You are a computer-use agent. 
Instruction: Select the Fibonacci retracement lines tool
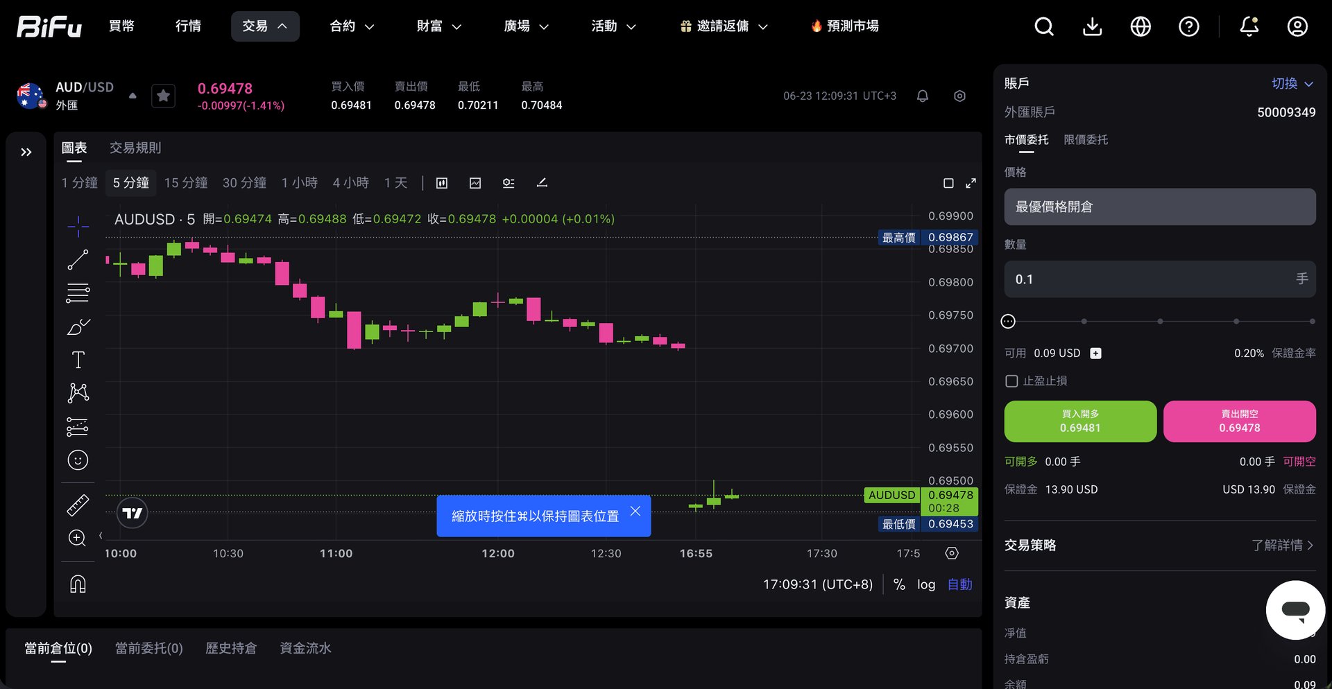(x=78, y=293)
